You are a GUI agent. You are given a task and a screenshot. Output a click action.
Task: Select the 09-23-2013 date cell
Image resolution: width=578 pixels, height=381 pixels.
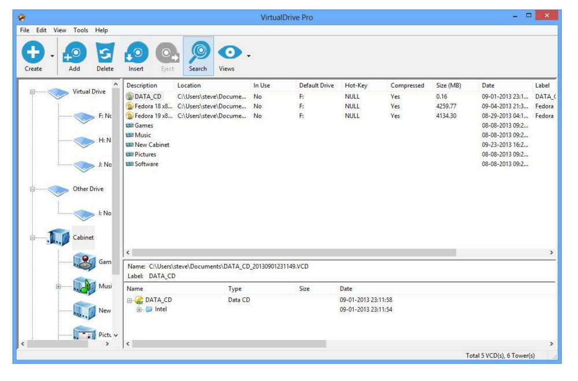(x=505, y=145)
